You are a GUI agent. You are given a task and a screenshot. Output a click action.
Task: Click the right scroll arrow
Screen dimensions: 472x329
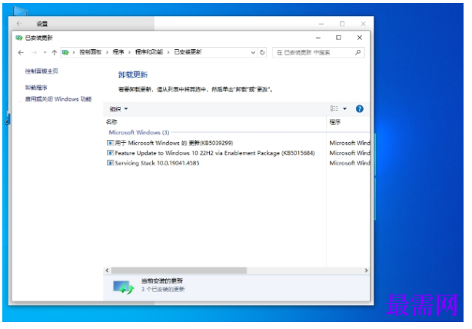click(x=366, y=271)
